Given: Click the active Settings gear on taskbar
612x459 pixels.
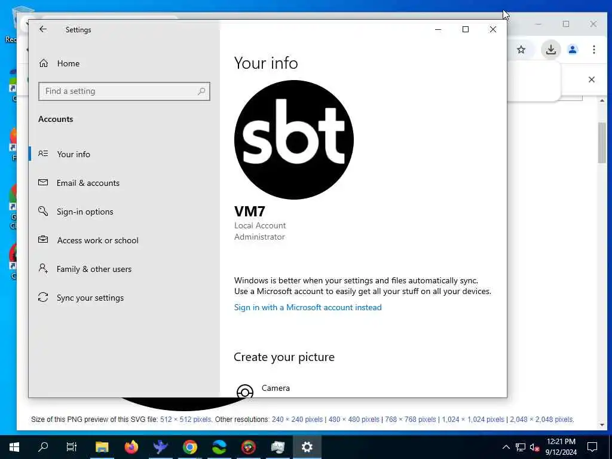Looking at the screenshot, I should [x=307, y=447].
